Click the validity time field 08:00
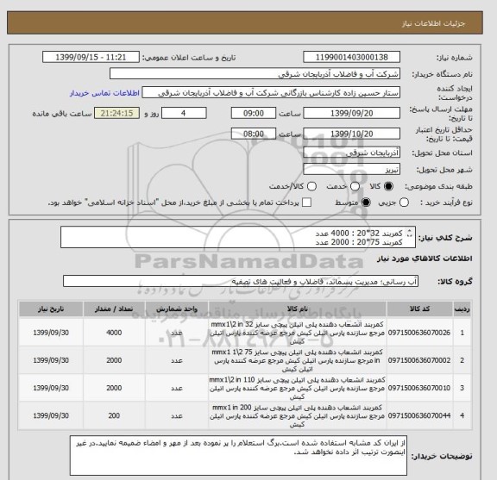Viewport: 497px width, 480px height. (254, 134)
